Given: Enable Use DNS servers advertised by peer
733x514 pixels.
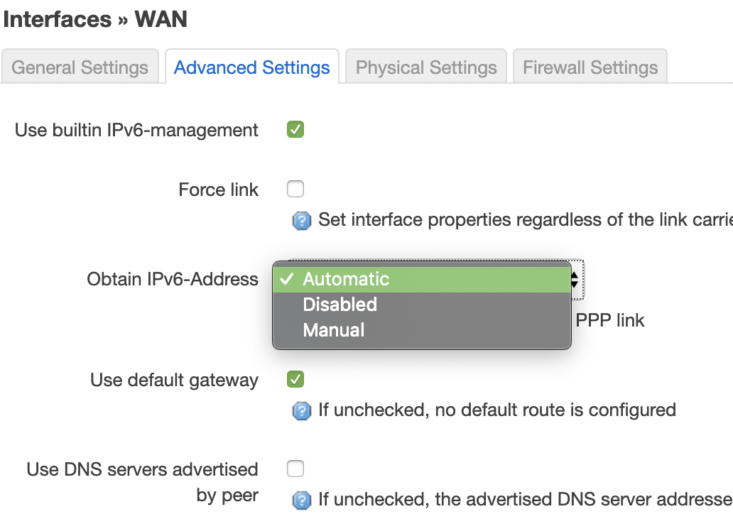Looking at the screenshot, I should tap(295, 469).
